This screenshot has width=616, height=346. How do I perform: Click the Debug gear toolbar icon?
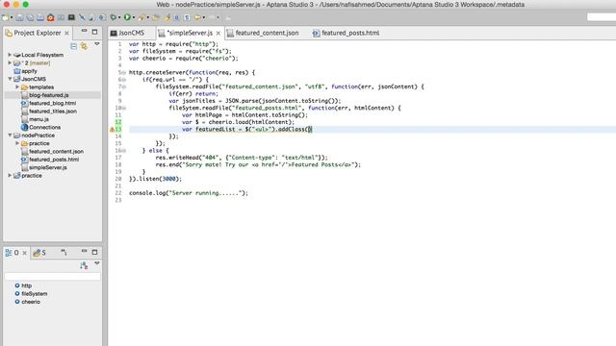(114, 17)
